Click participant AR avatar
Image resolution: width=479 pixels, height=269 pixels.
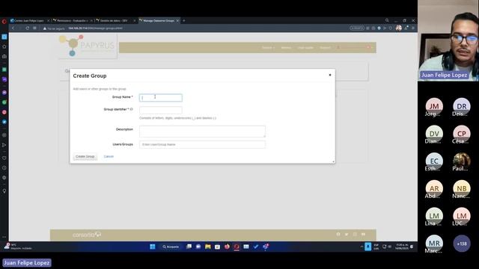pyautogui.click(x=434, y=188)
